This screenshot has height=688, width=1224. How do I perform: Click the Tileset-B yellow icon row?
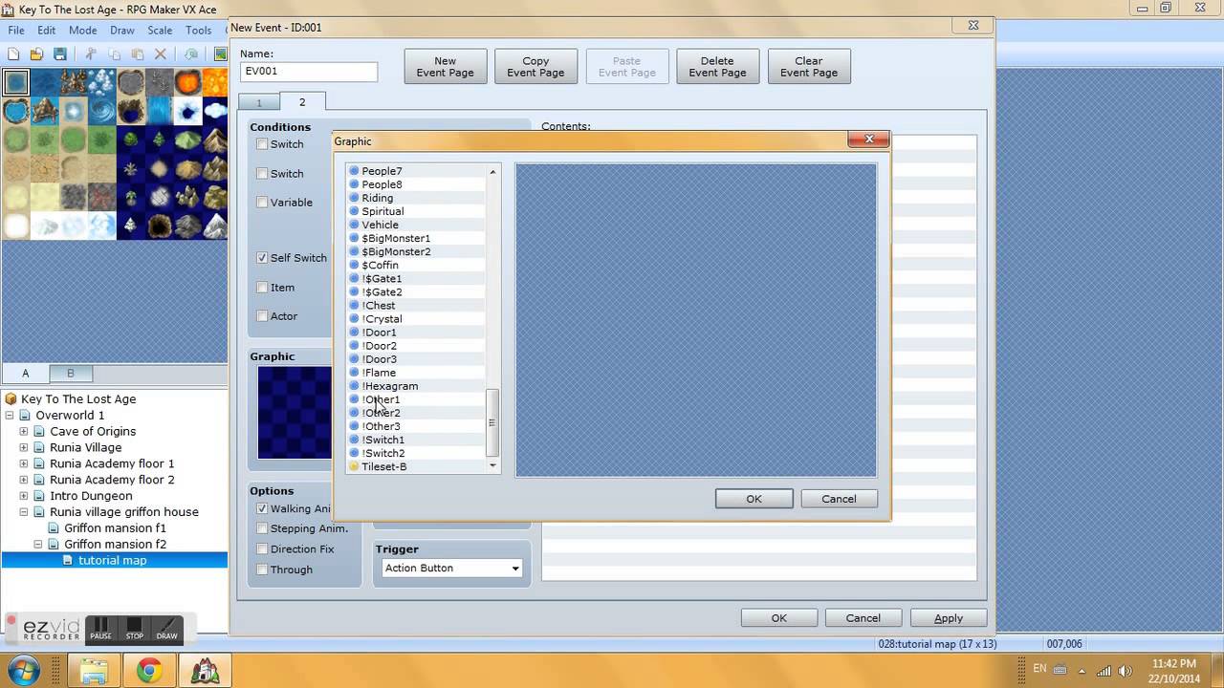416,466
